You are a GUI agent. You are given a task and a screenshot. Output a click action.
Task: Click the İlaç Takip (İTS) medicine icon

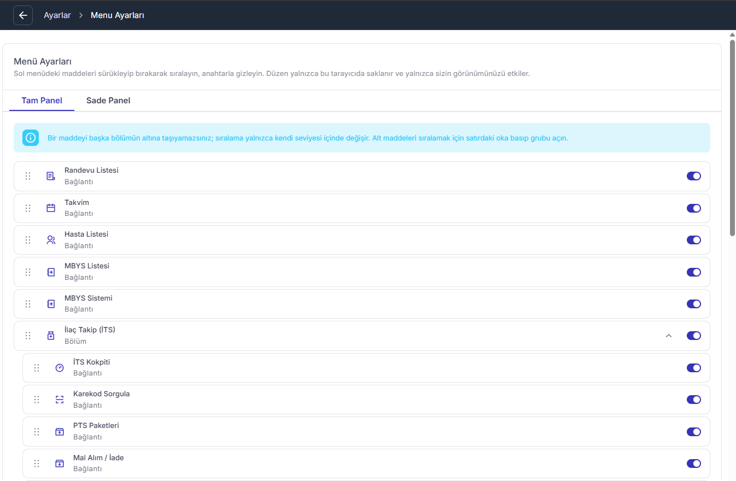[51, 336]
